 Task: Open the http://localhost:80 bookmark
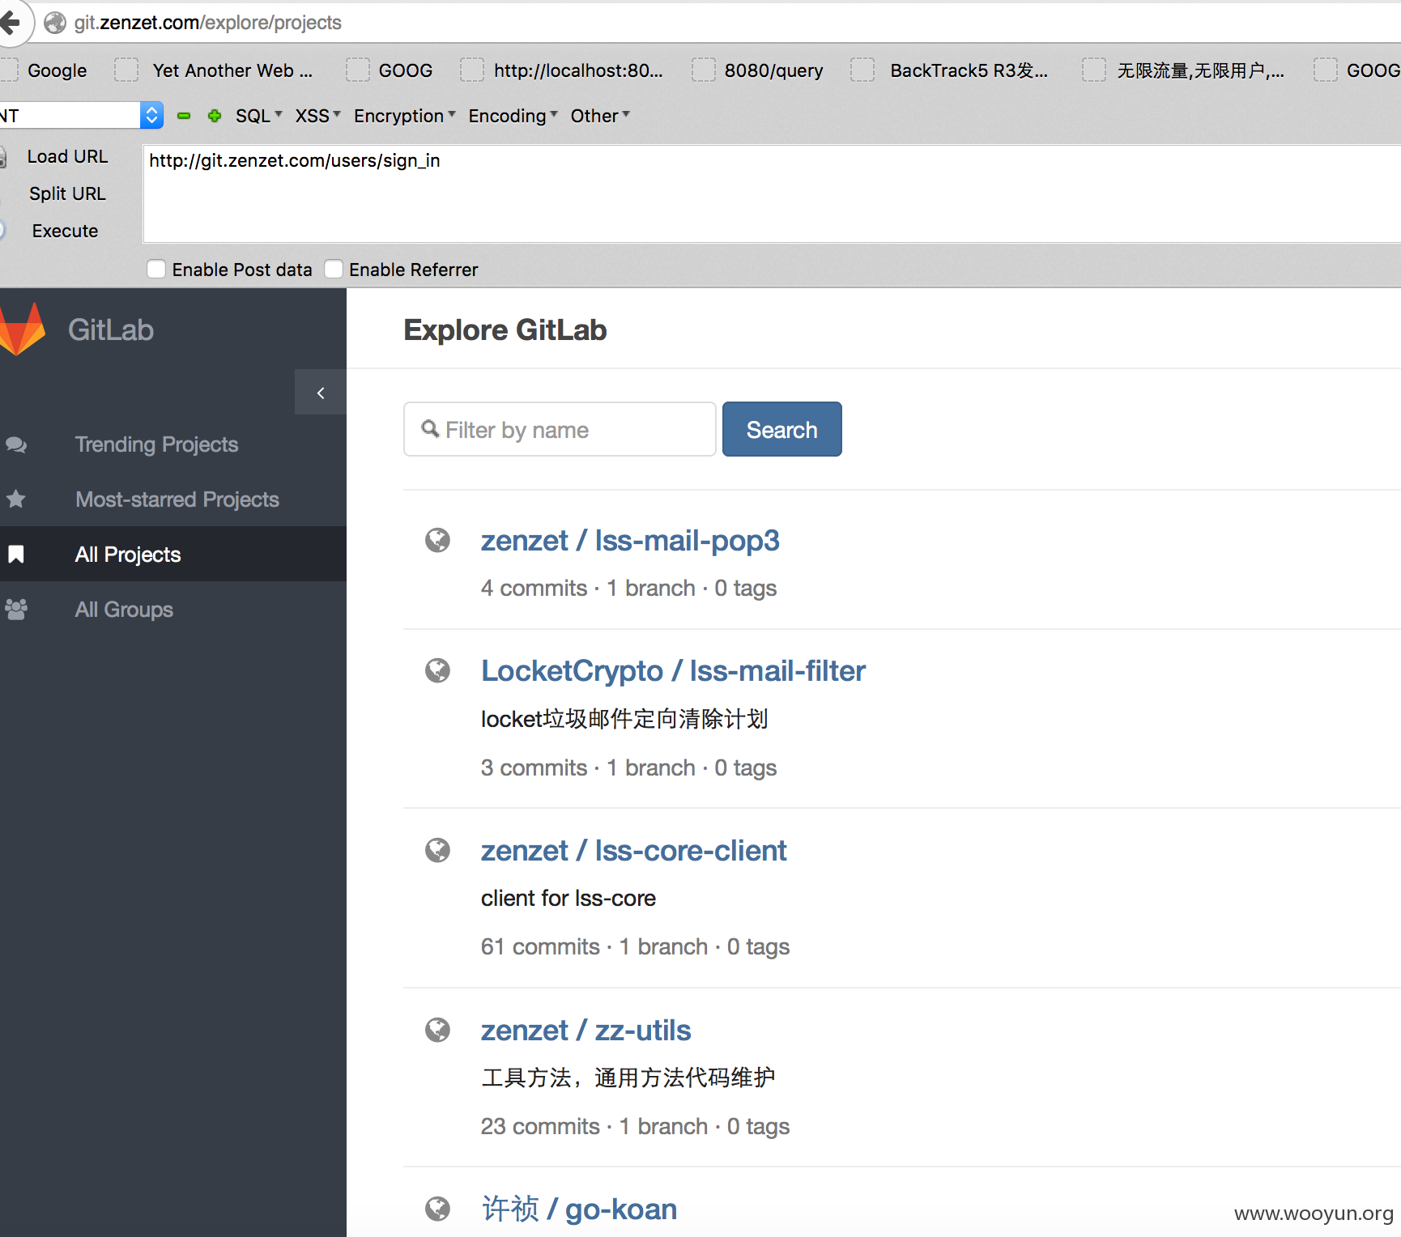562,70
